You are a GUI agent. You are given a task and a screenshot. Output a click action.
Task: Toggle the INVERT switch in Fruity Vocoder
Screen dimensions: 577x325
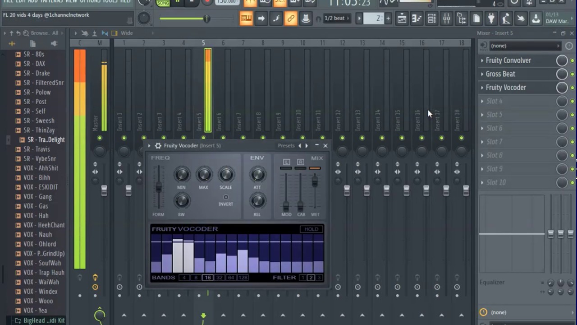(x=226, y=197)
